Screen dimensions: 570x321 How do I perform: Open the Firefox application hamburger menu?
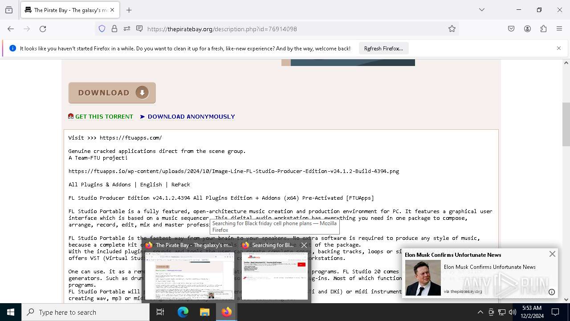[559, 29]
